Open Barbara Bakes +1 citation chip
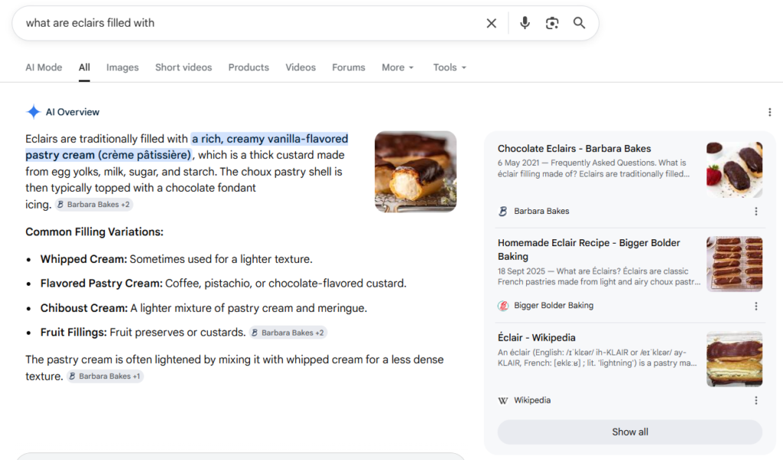 pyautogui.click(x=106, y=376)
